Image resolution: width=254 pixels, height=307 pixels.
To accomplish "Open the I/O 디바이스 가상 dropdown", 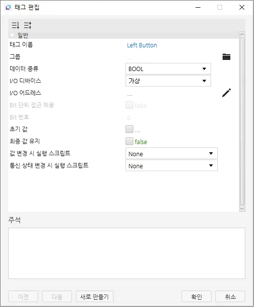I will click(168, 81).
